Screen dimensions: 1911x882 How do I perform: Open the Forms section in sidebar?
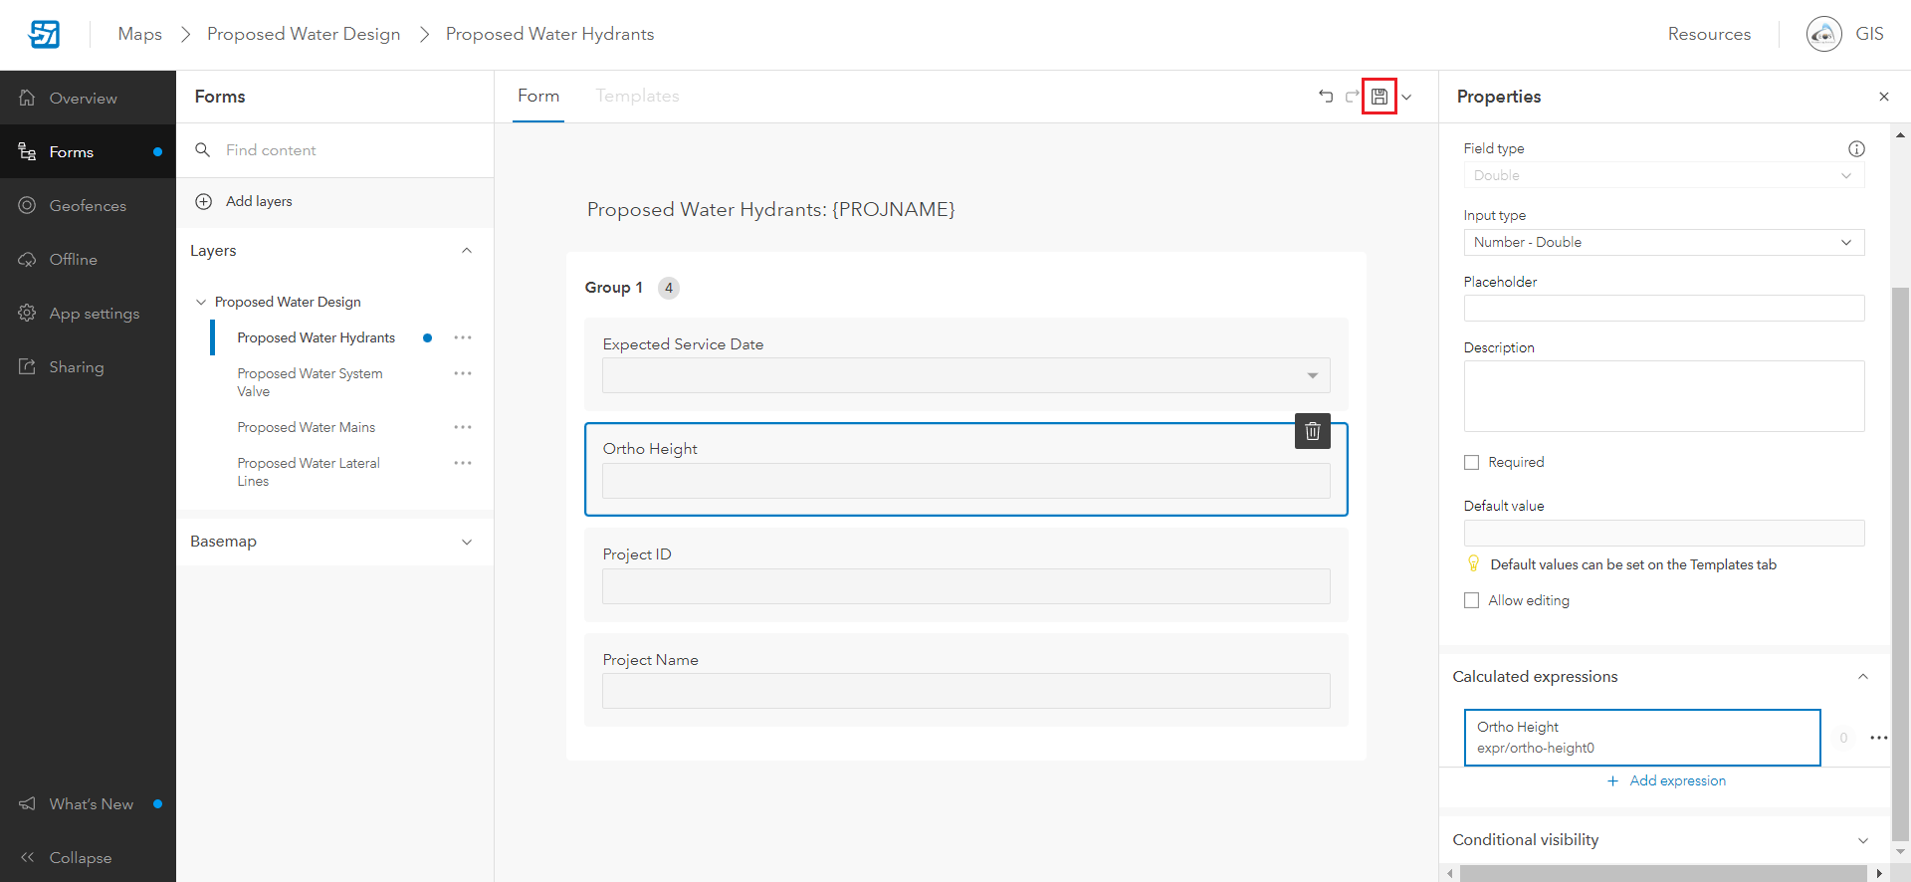[88, 151]
